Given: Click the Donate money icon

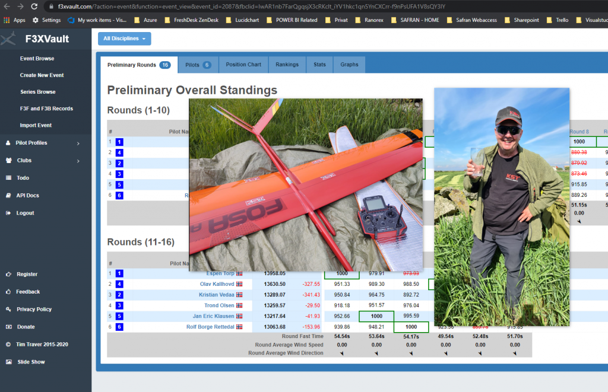Looking at the screenshot, I should 9,327.
